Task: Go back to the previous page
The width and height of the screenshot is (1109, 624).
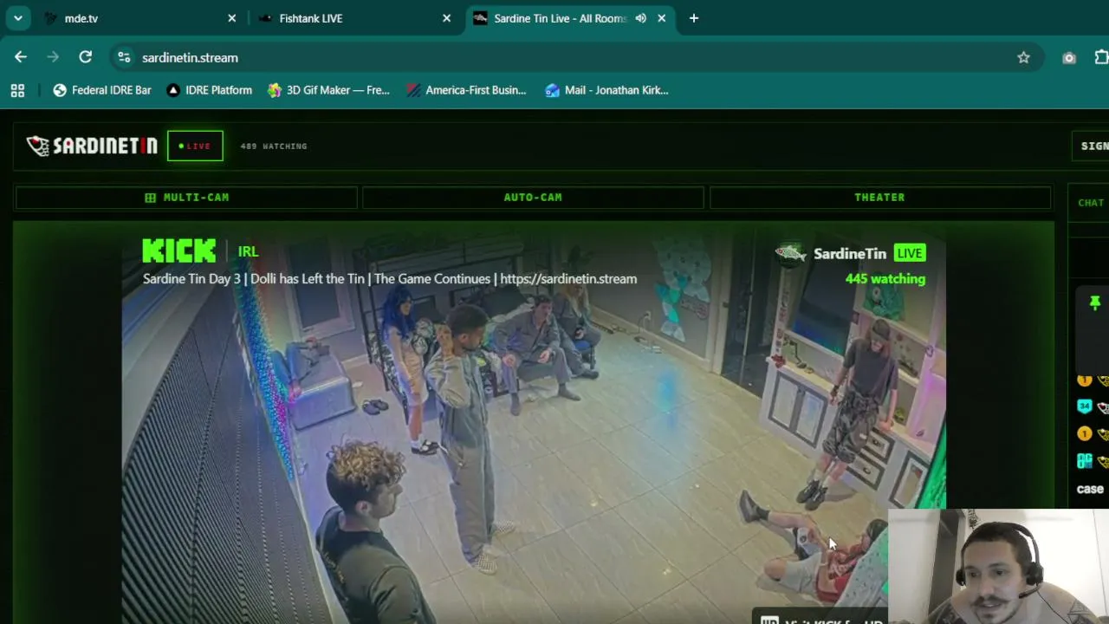Action: pos(21,57)
